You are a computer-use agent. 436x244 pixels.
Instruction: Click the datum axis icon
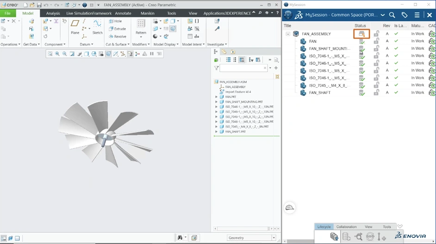pyautogui.click(x=84, y=21)
